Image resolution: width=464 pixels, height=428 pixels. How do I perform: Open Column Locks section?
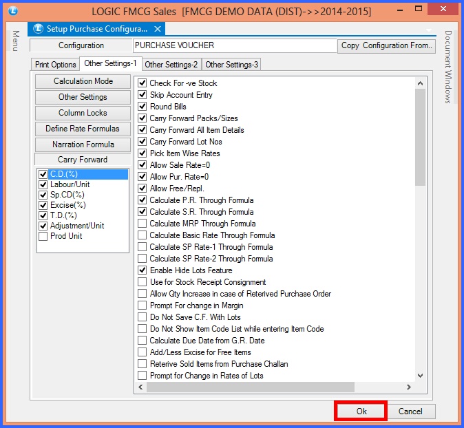pyautogui.click(x=83, y=113)
